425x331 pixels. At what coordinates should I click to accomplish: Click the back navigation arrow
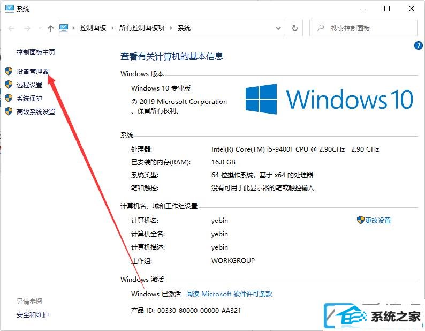point(11,28)
